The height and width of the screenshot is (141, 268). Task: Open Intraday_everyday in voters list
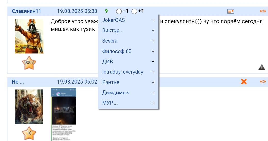(x=123, y=72)
